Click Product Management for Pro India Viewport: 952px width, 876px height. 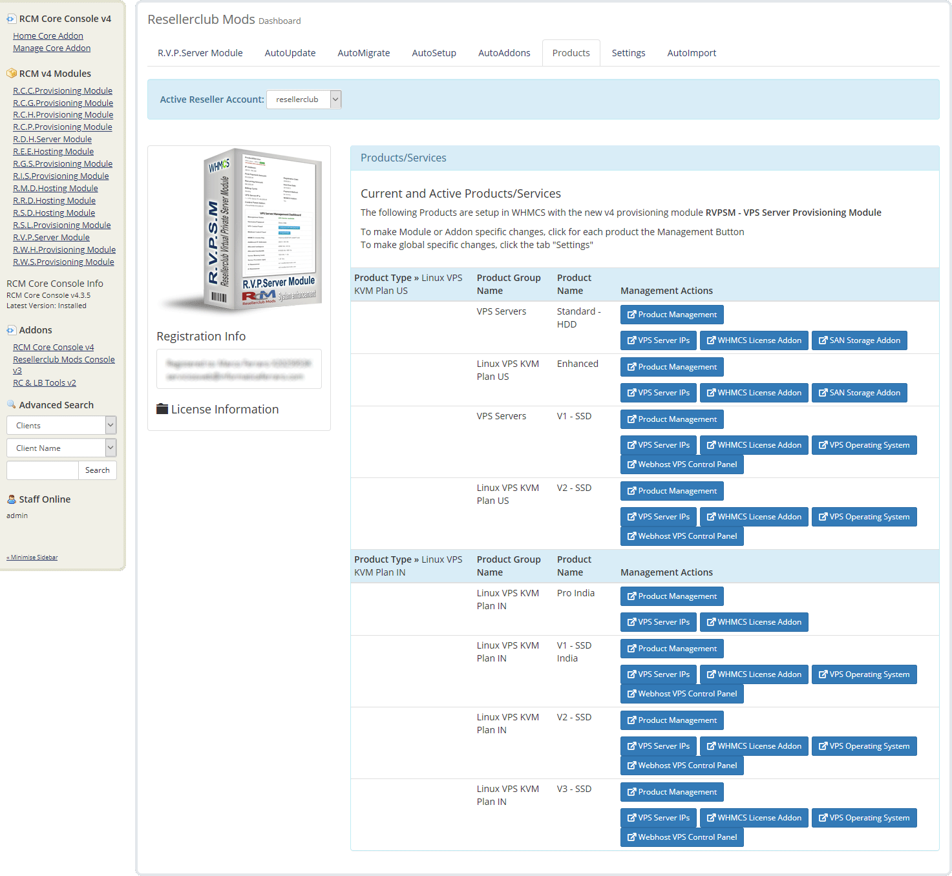tap(672, 596)
